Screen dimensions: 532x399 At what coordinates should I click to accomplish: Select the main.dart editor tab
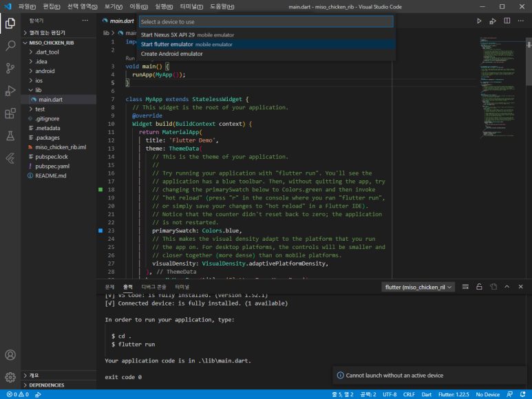tap(118, 21)
